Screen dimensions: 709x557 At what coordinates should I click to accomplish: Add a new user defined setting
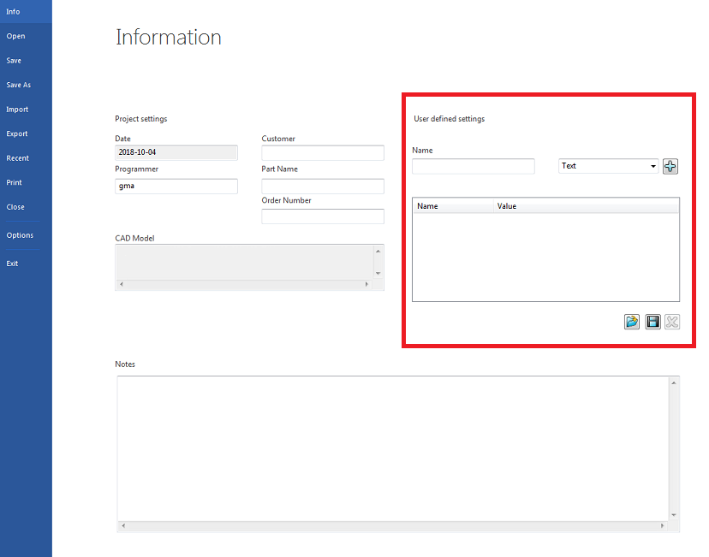pos(670,166)
